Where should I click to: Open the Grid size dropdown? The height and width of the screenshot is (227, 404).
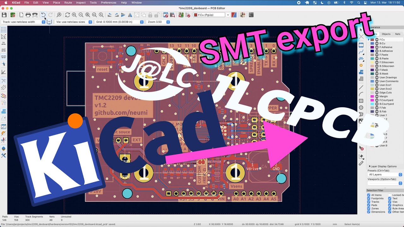pos(119,22)
